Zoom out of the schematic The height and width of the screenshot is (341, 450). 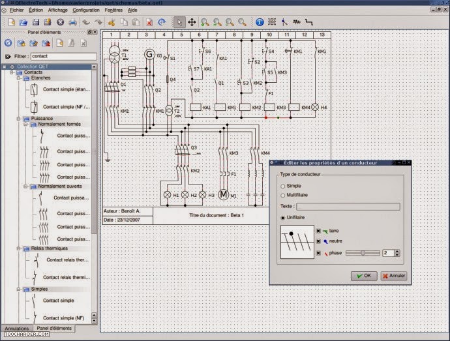click(x=217, y=22)
